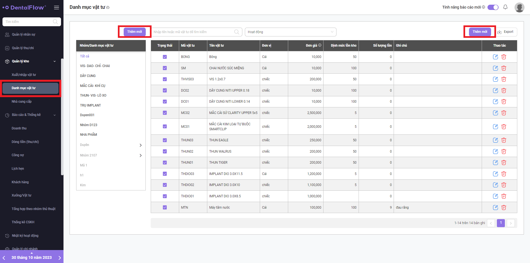Edit the THVIS03 row
The width and height of the screenshot is (530, 263).
pos(495,79)
